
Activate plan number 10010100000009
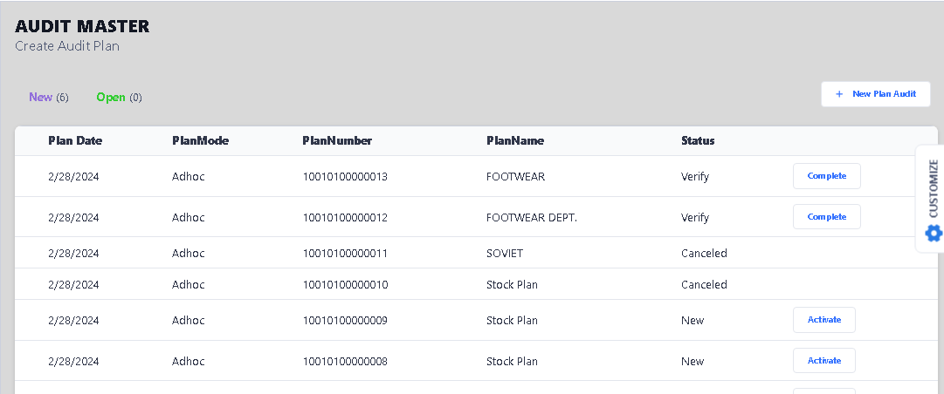pyautogui.click(x=823, y=320)
